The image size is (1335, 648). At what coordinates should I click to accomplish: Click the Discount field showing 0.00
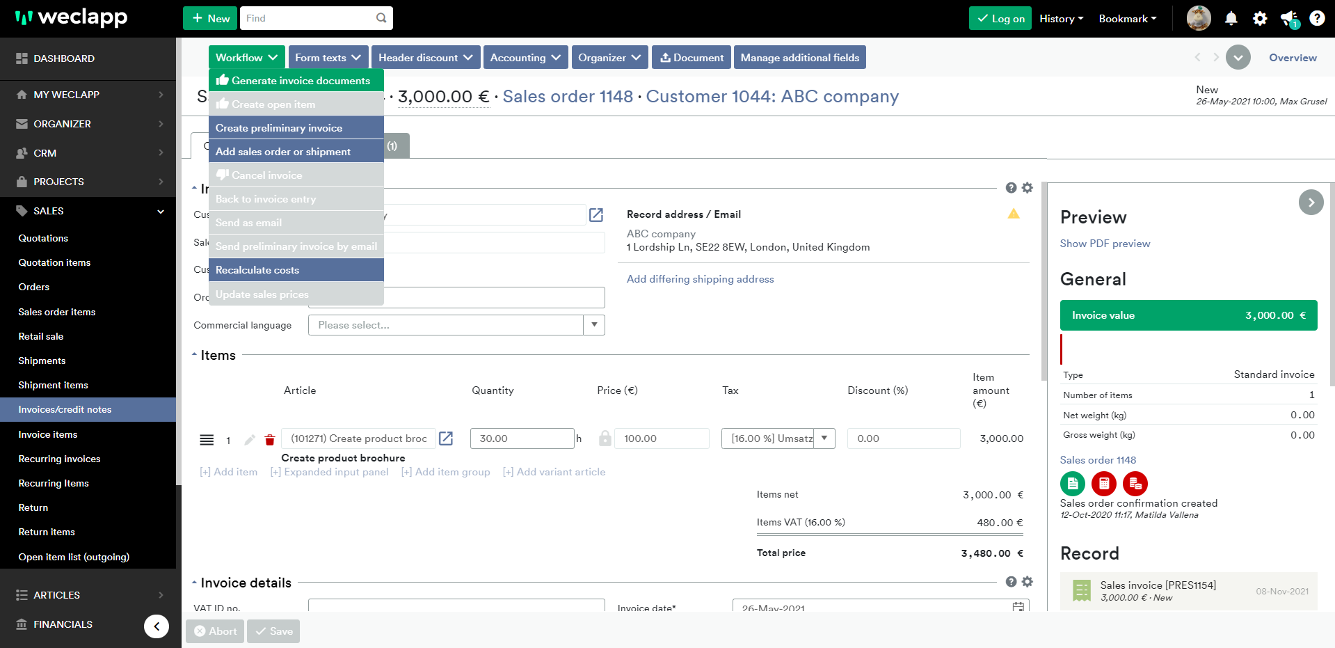pyautogui.click(x=904, y=438)
